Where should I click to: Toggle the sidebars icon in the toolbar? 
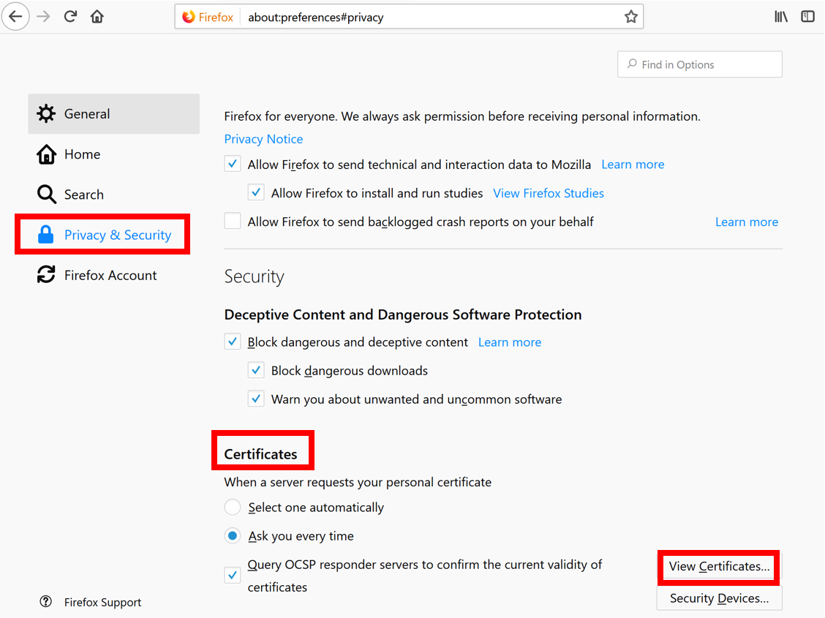click(x=807, y=17)
